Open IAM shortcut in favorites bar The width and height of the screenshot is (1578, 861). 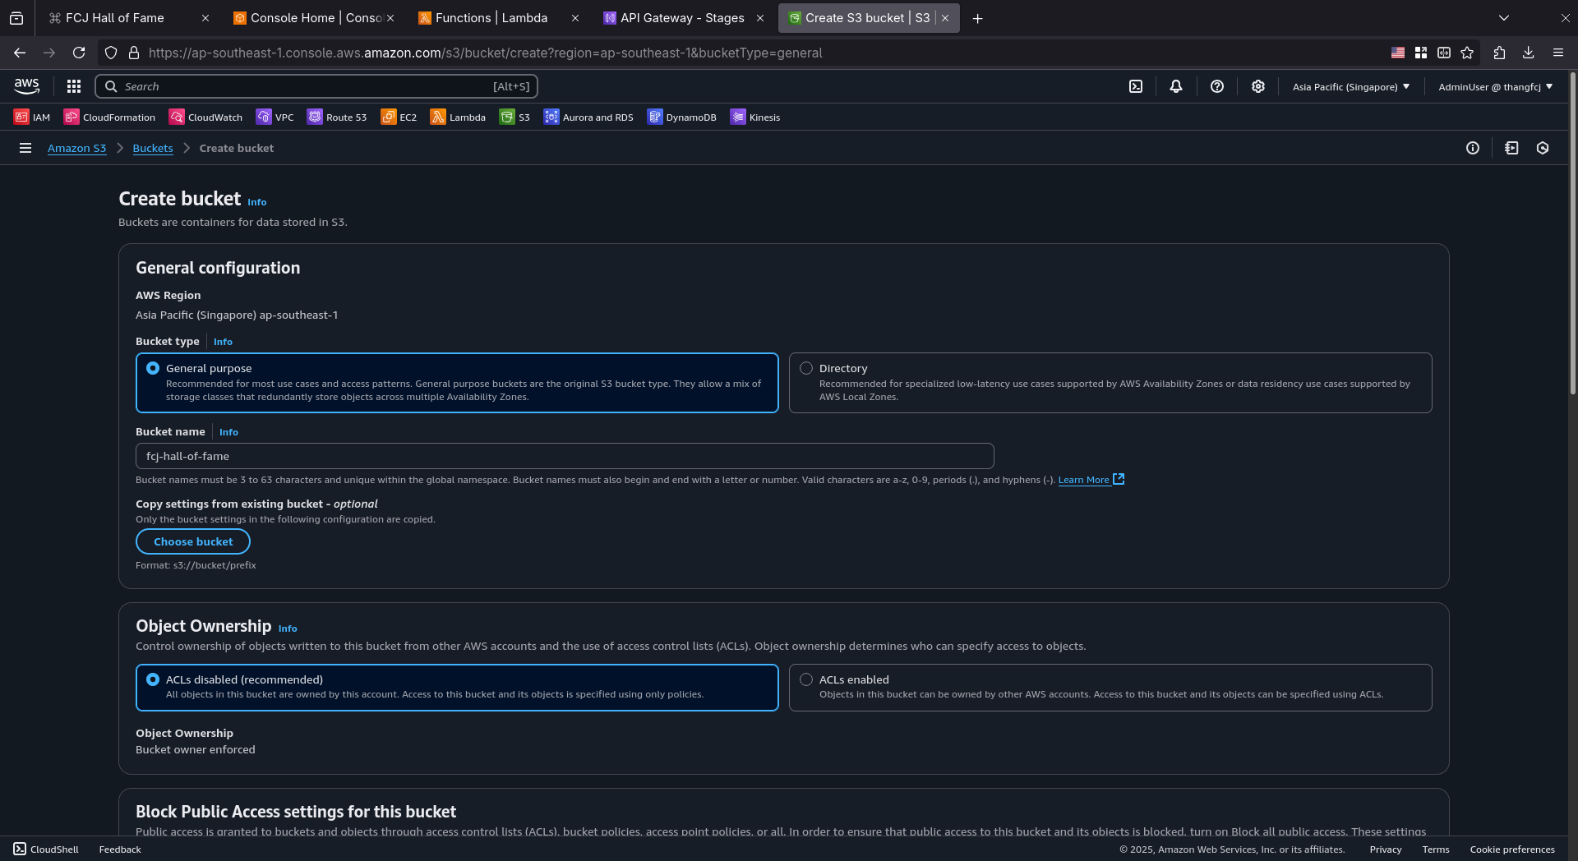click(32, 117)
